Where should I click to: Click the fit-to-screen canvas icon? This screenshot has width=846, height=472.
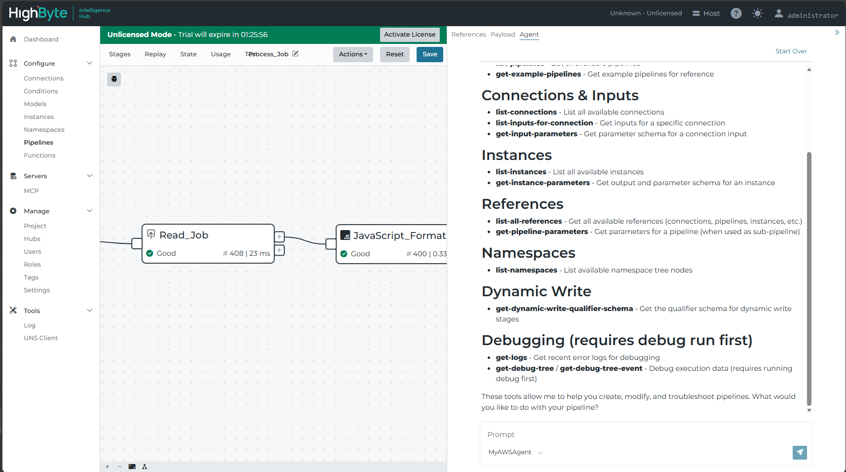132,467
